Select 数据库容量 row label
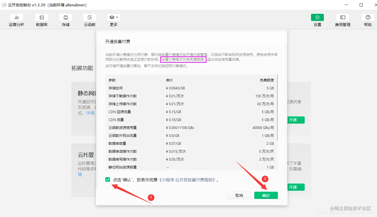Image resolution: width=377 pixels, height=217 pixels. click(117, 143)
